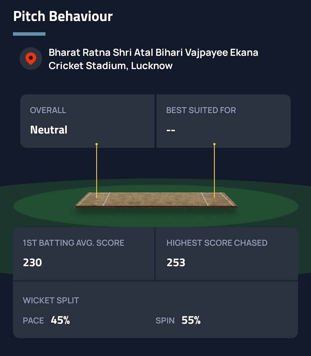Screen dimensions: 311x356
Task: Click the 230 average score value
Action: 33,262
